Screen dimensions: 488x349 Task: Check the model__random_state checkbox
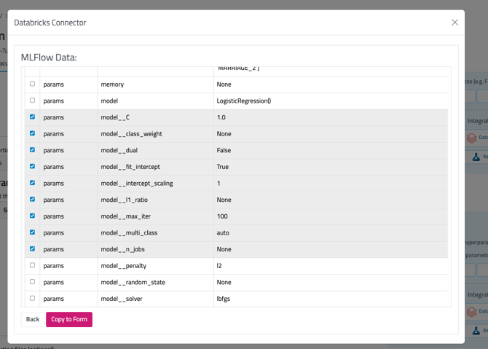pyautogui.click(x=32, y=282)
